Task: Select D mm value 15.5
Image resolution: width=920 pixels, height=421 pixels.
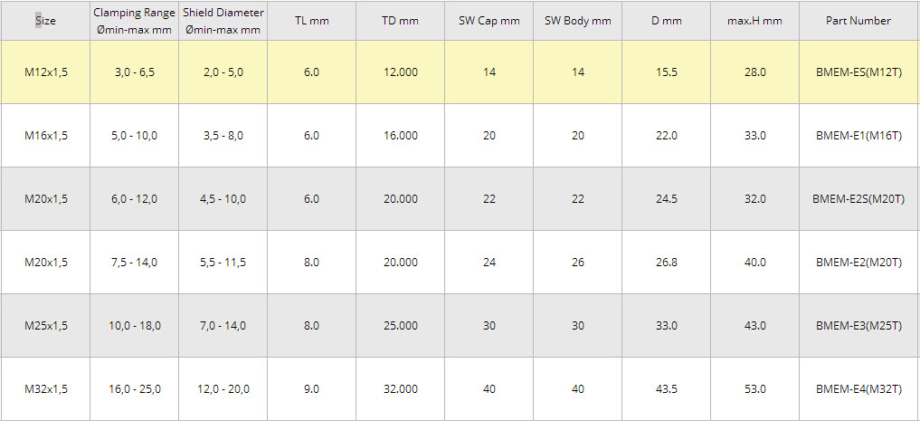Action: tap(667, 72)
